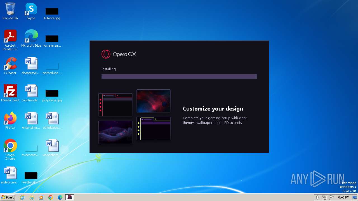Image resolution: width=358 pixels, height=201 pixels.
Task: Click the red nebula wallpaper preview
Action: [x=153, y=101]
